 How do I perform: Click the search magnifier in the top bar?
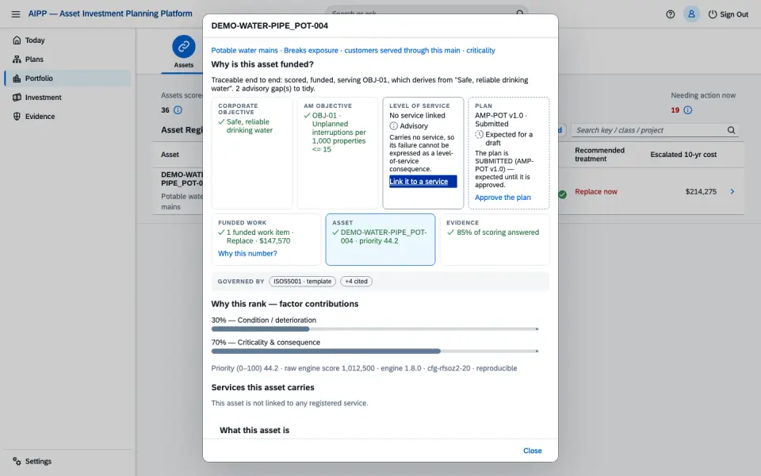pyautogui.click(x=519, y=13)
